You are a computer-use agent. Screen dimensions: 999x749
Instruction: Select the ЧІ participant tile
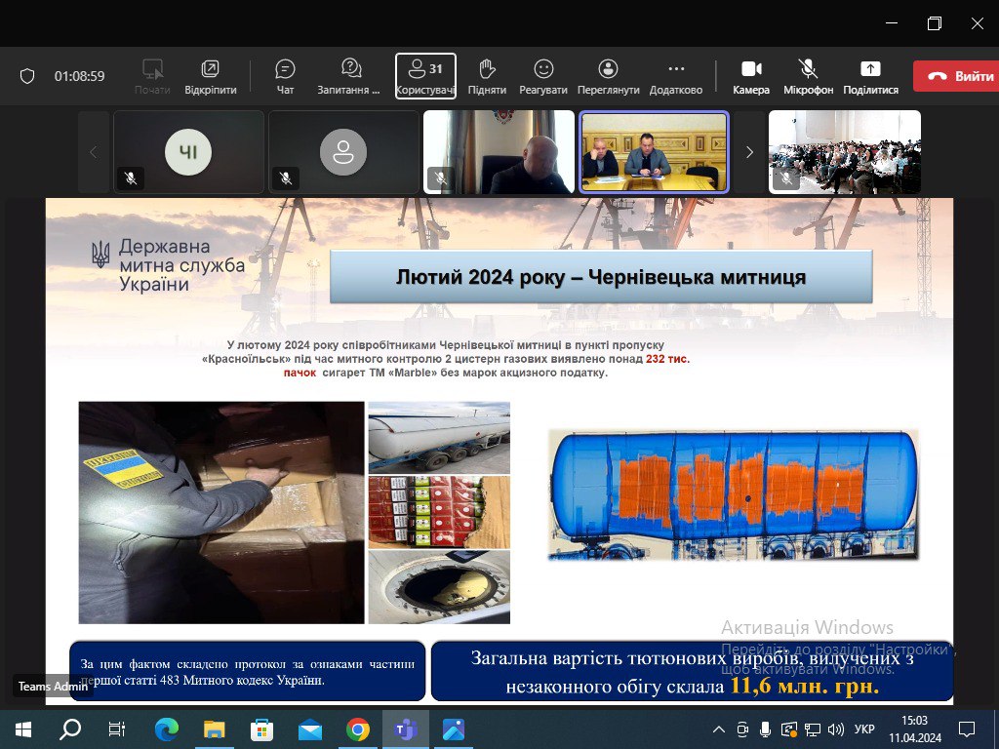coord(188,152)
